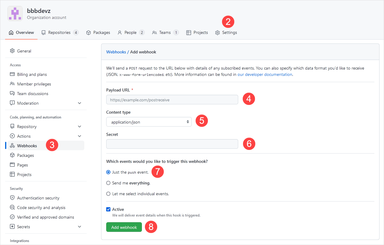Viewport: 384px width, 245px height.
Task: Click the Member privileges people icon
Action: (x=12, y=84)
